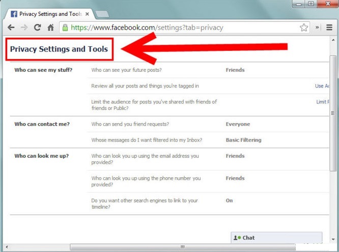Image resolution: width=339 pixels, height=252 pixels.
Task: Open the Chrome hamburger menu
Action: click(x=329, y=27)
